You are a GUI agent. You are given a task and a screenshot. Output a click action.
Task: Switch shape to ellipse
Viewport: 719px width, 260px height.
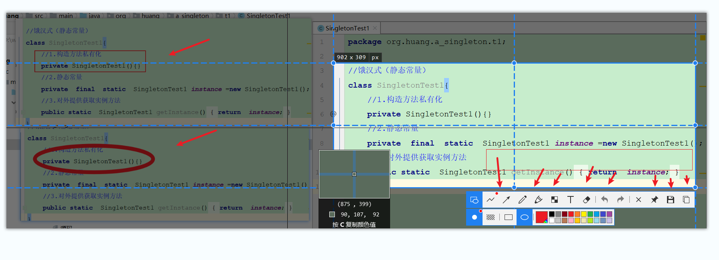525,217
